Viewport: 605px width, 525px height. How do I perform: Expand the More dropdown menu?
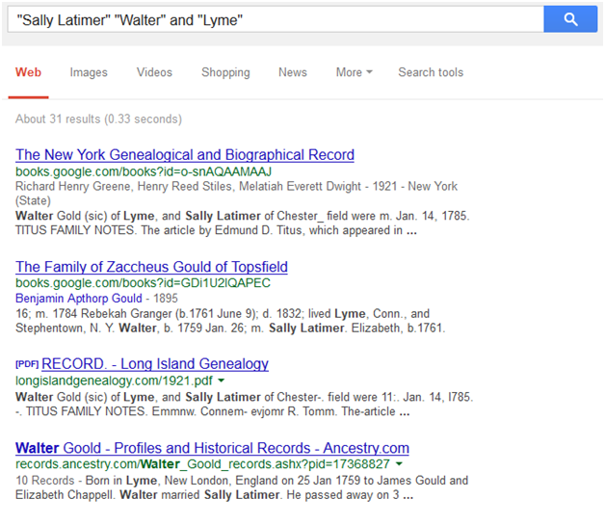pos(355,72)
